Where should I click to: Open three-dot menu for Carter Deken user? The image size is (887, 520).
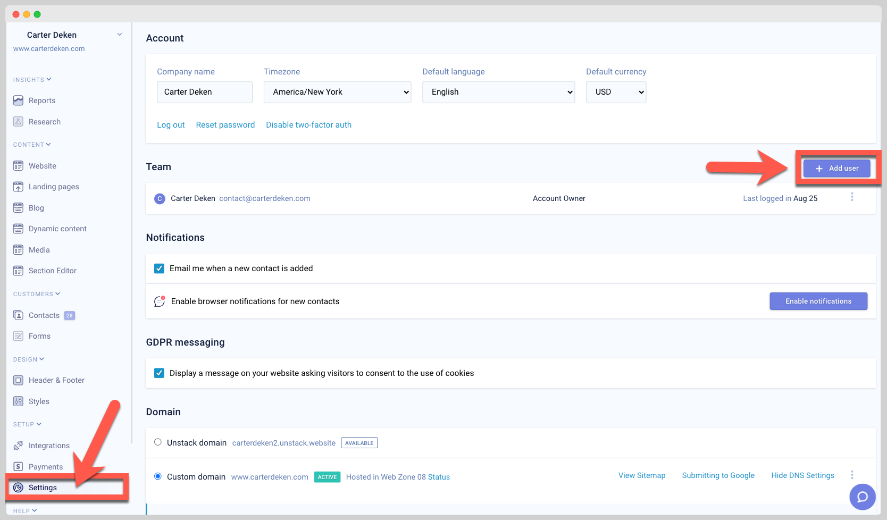[x=852, y=197]
